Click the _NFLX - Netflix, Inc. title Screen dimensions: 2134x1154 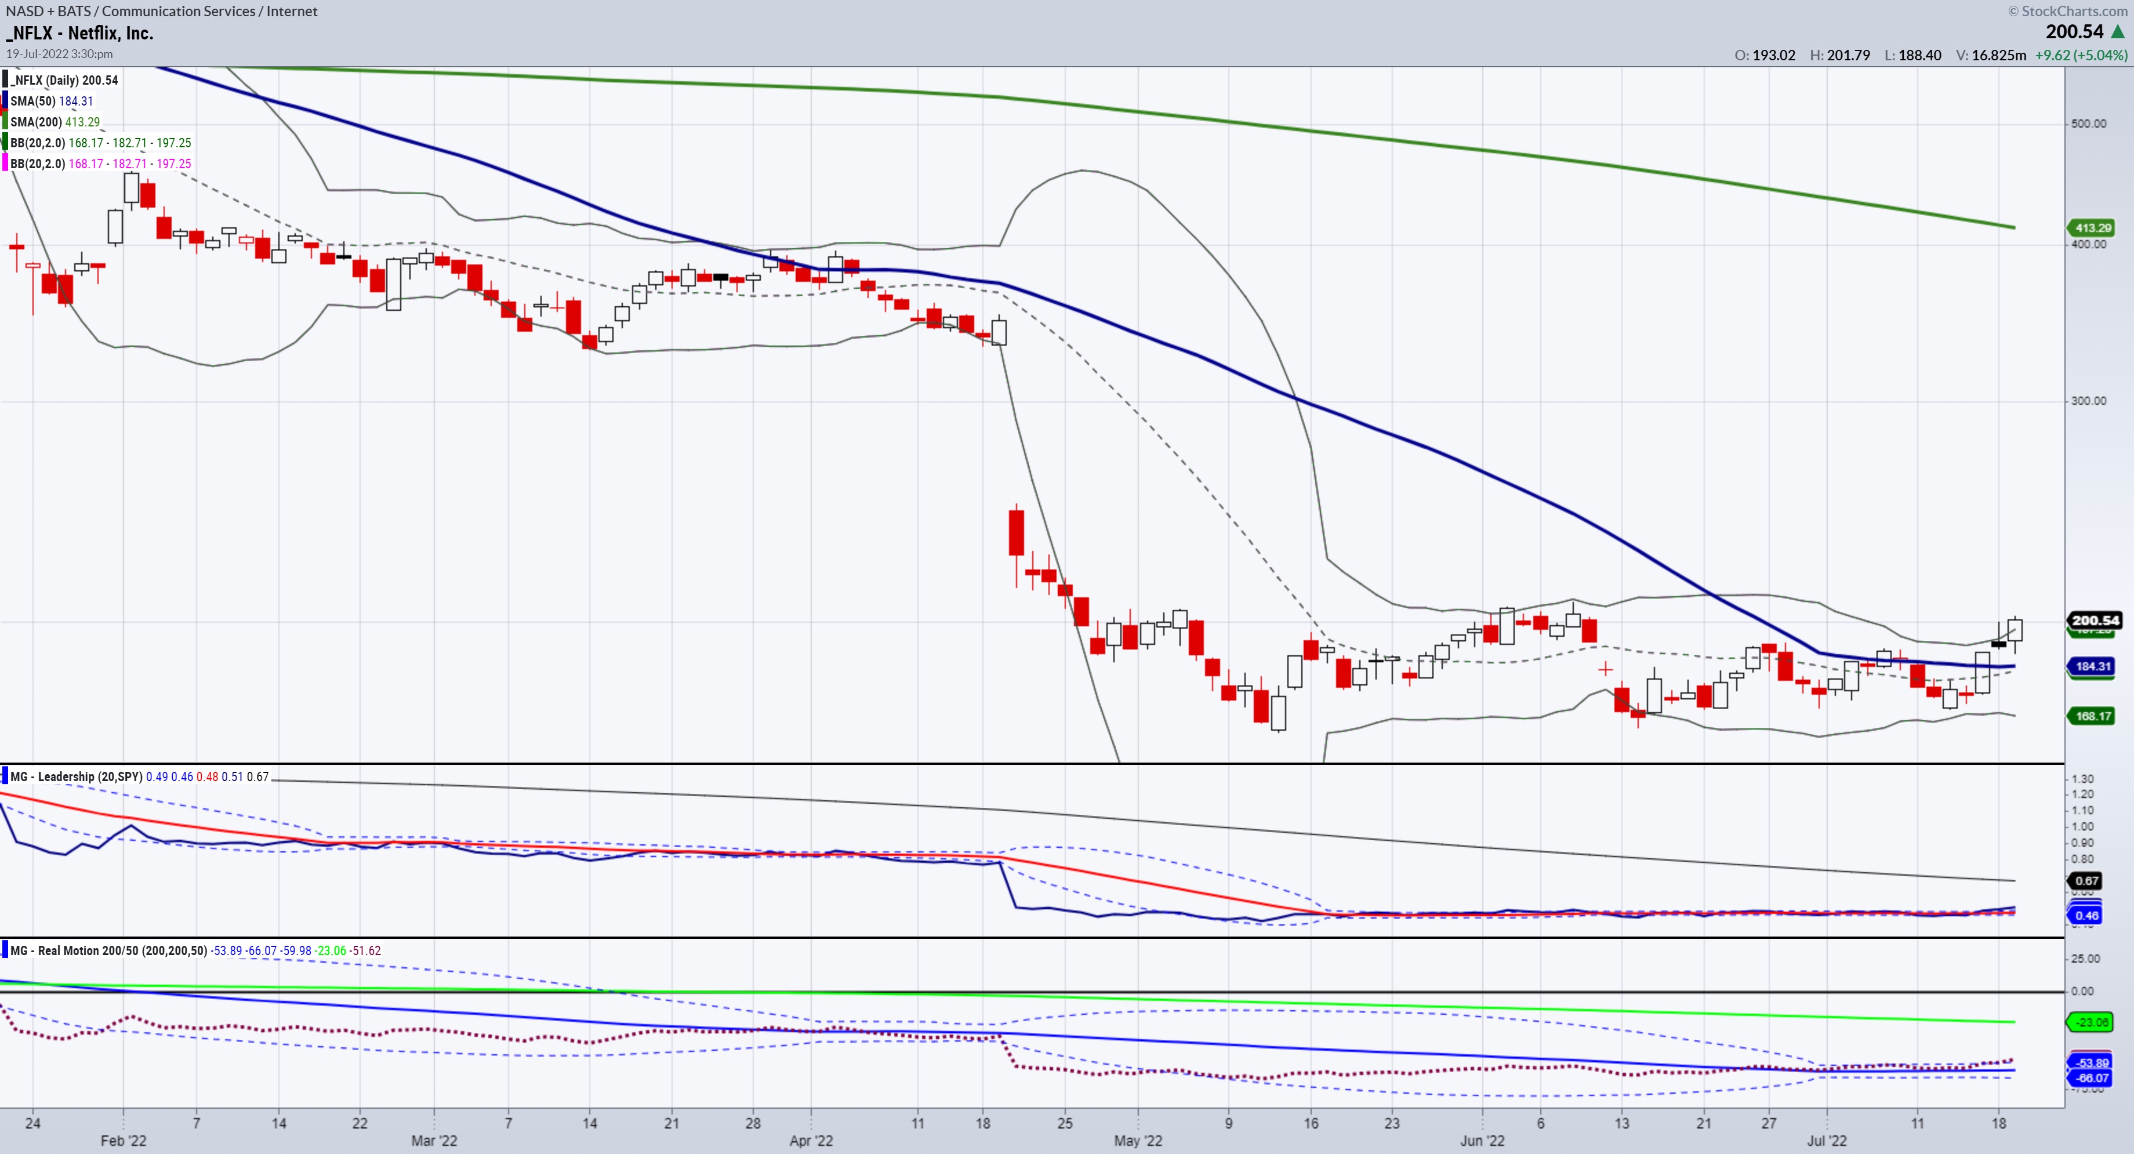click(79, 33)
